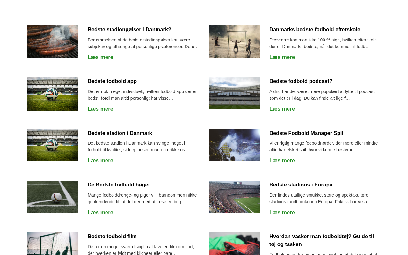Open 'Bedste stadionpølser i Danmark?' headline
Image resolution: width=408 pixels, height=255 pixels.
coord(129,29)
